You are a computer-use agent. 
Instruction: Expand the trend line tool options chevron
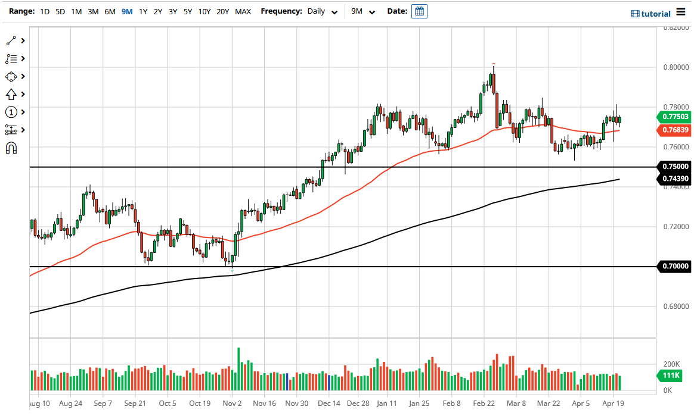click(x=23, y=40)
